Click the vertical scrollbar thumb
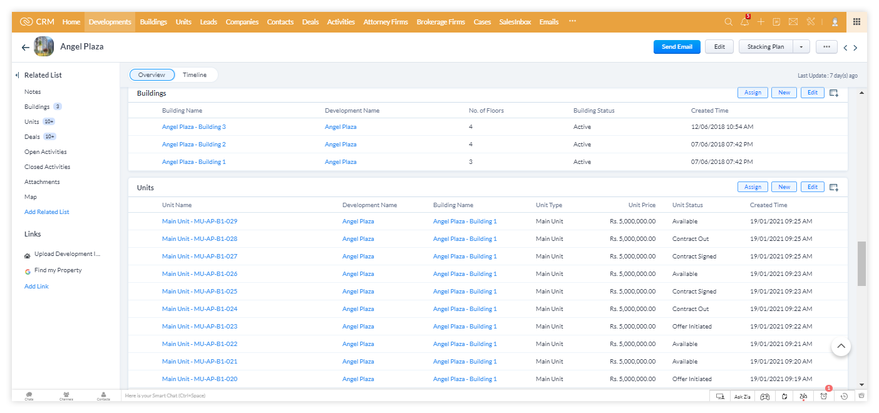The height and width of the screenshot is (413, 879). click(x=861, y=263)
